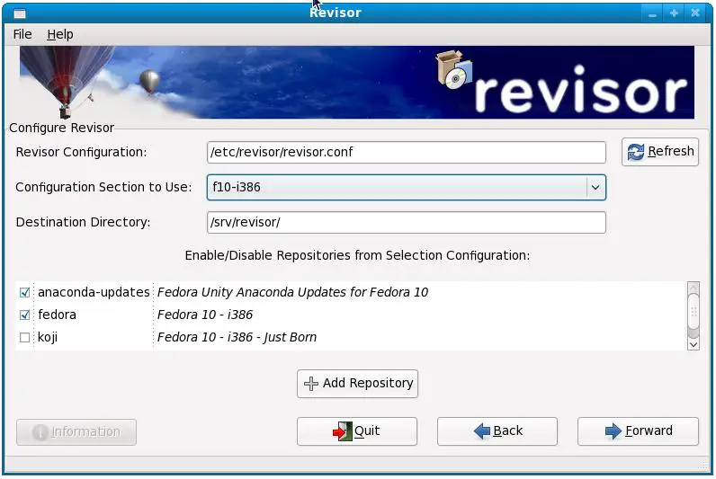Click the Revisor Configuration path field
The image size is (716, 479).
(x=406, y=152)
